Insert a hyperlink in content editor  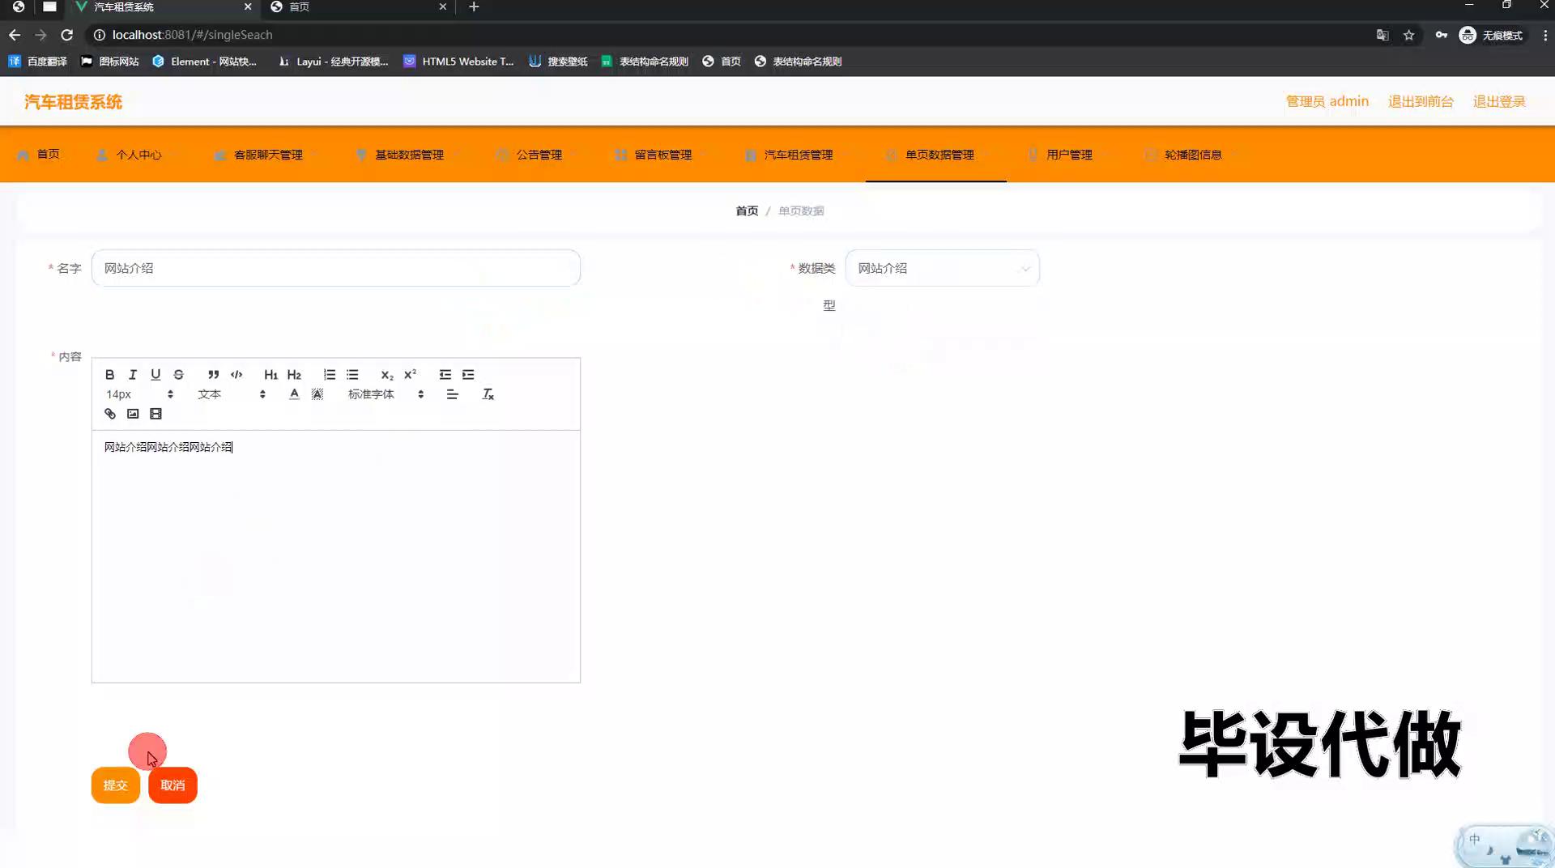tap(110, 414)
